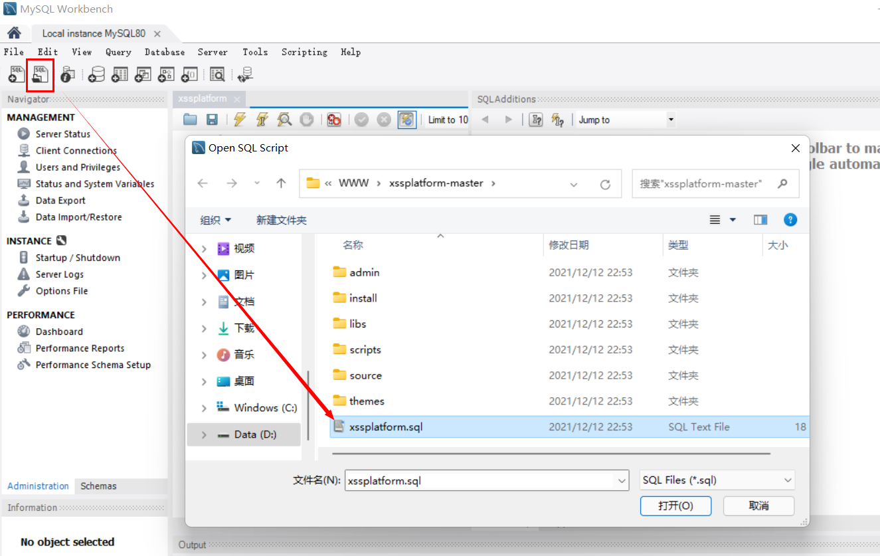Get manual context help lightning icon
The width and height of the screenshot is (880, 556).
tap(558, 120)
